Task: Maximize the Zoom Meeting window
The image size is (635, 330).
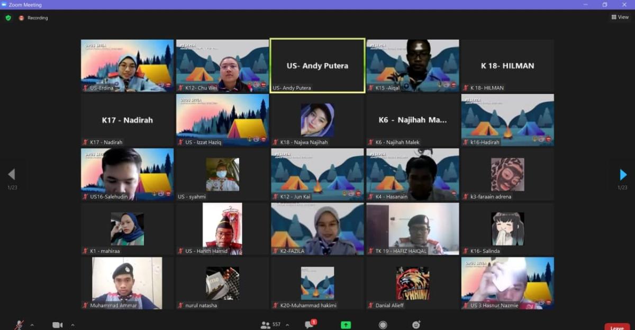Action: coord(604,5)
